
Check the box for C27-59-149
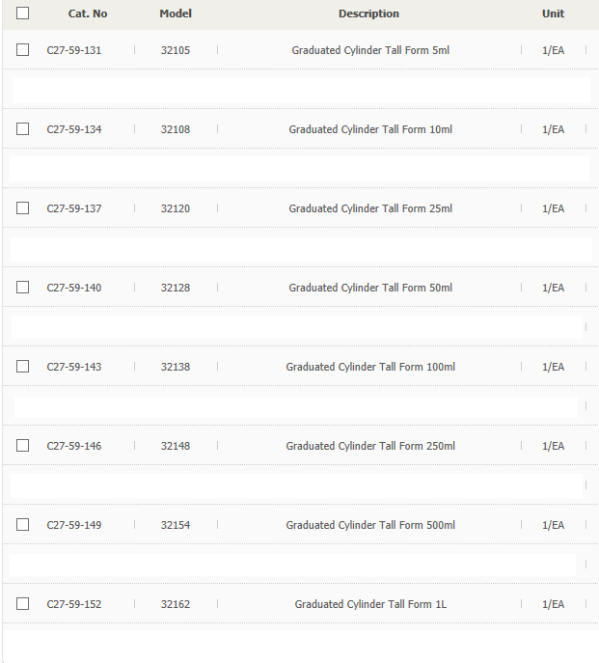coord(22,524)
